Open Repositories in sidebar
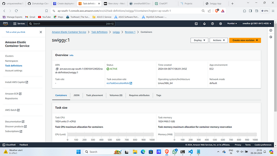The height and width of the screenshot is (156, 277). pos(11,99)
